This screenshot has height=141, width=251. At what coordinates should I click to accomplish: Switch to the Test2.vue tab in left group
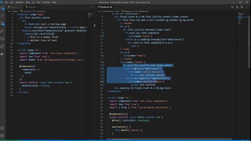pyautogui.click(x=32, y=7)
